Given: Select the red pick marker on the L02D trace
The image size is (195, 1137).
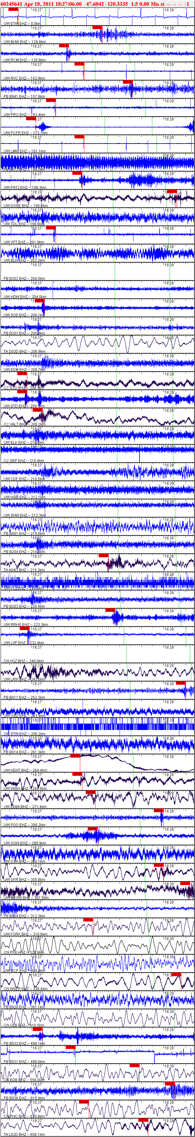Looking at the screenshot, I should coord(144,1120).
